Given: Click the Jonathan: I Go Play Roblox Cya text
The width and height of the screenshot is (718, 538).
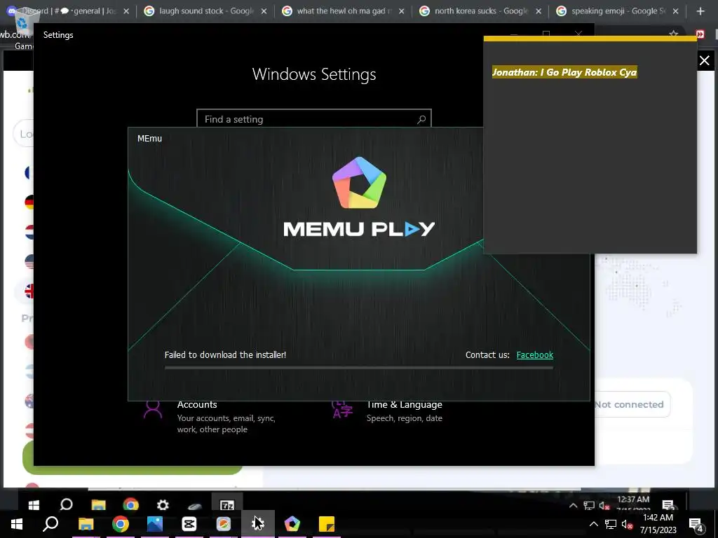Looking at the screenshot, I should point(564,72).
